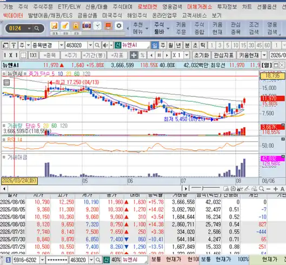Click the window layout icon left of chart toolbar
The width and height of the screenshot is (286, 265).
[5, 45]
